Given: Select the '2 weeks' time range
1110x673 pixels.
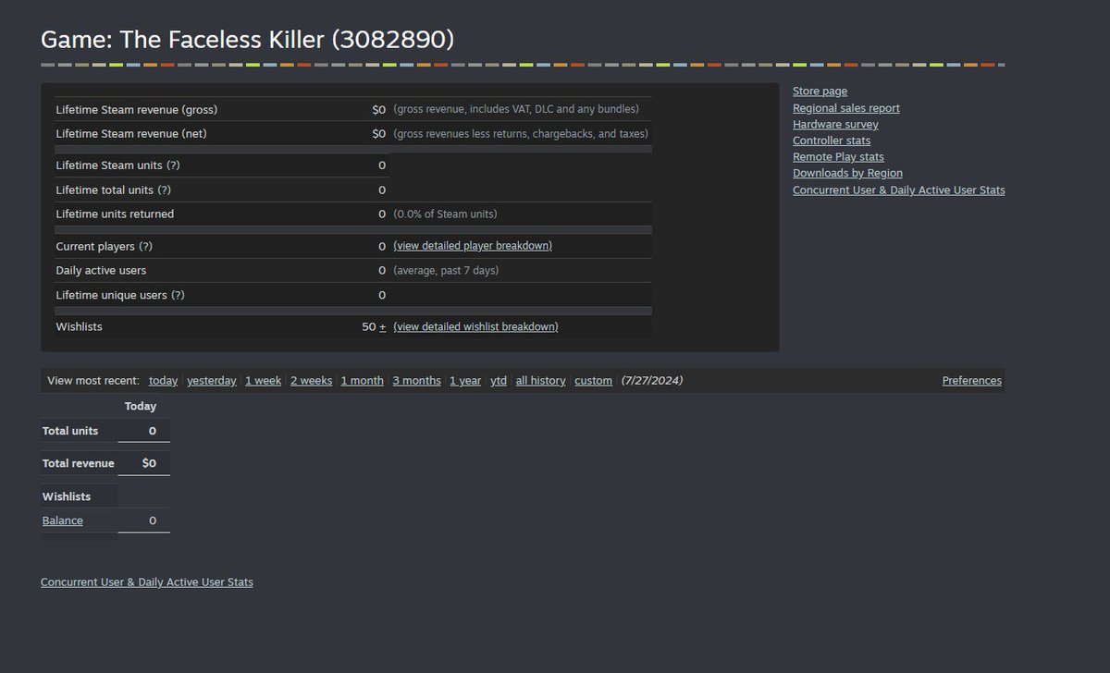Looking at the screenshot, I should (x=311, y=381).
